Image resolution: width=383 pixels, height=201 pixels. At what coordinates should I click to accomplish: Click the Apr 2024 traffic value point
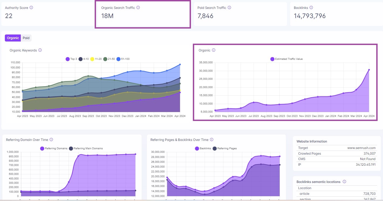(369, 70)
